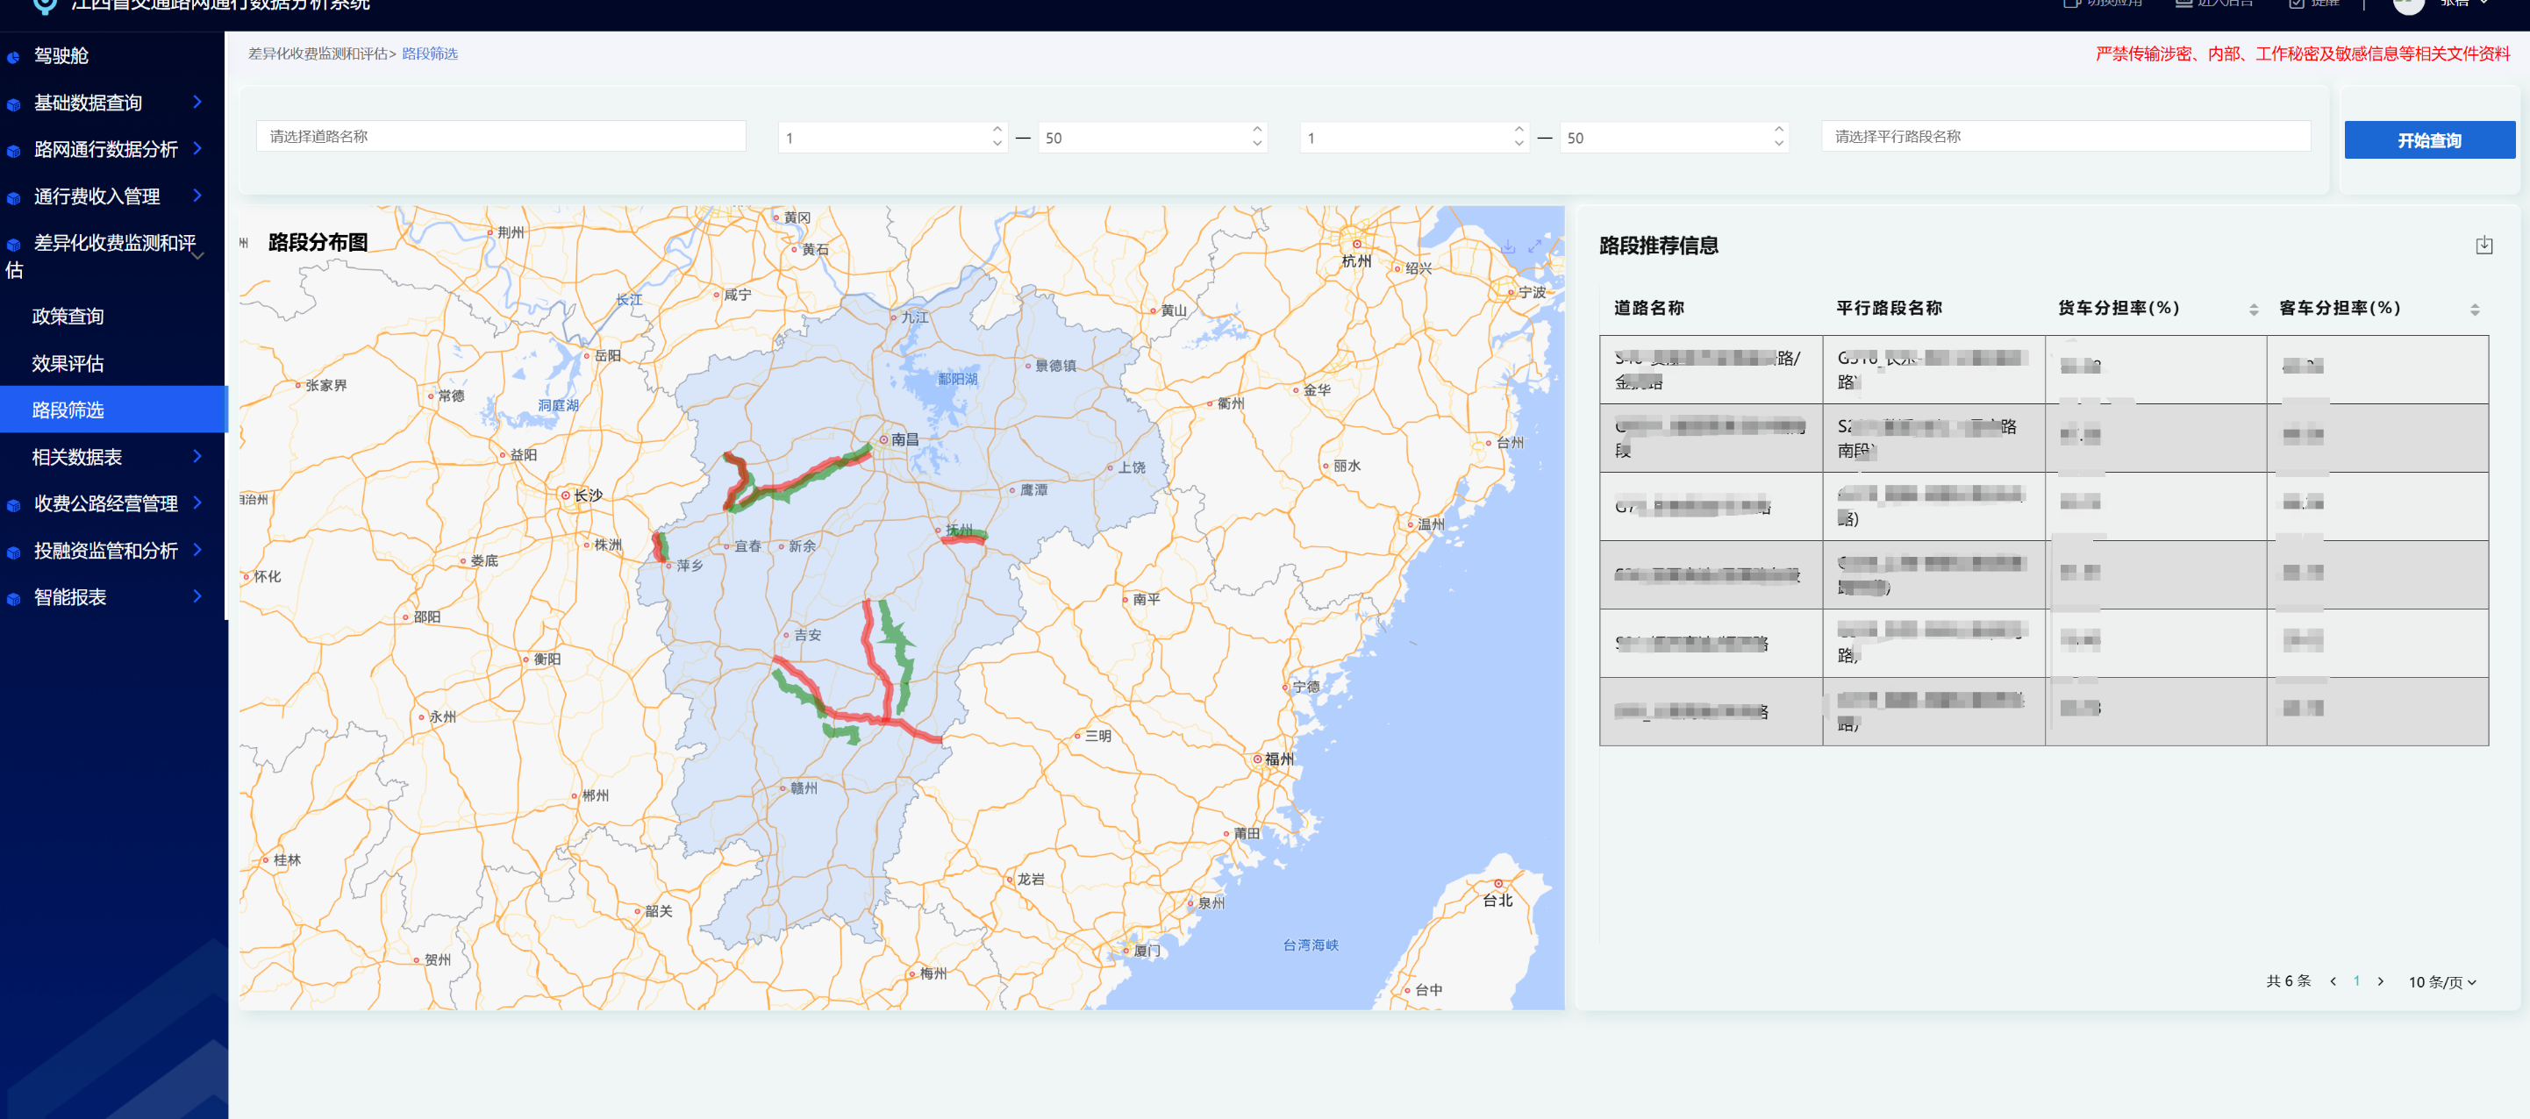The height and width of the screenshot is (1119, 2530).
Task: Click the cube icon beside 差异化收费监测和评估
Action: 14,245
